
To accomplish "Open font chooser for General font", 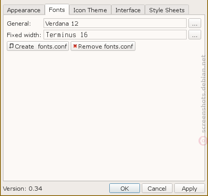I will 195,23.
